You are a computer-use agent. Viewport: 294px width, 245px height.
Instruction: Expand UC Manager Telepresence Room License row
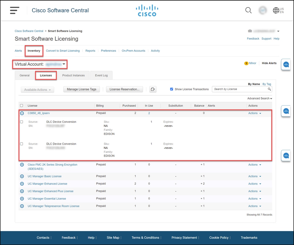pos(22,206)
